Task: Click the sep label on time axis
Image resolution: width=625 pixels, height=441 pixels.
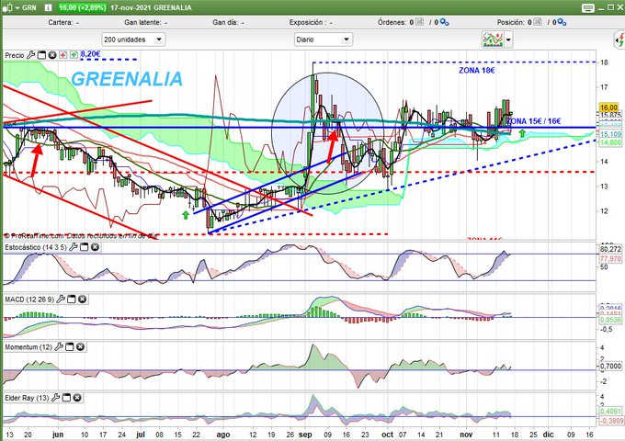Action: [305, 435]
